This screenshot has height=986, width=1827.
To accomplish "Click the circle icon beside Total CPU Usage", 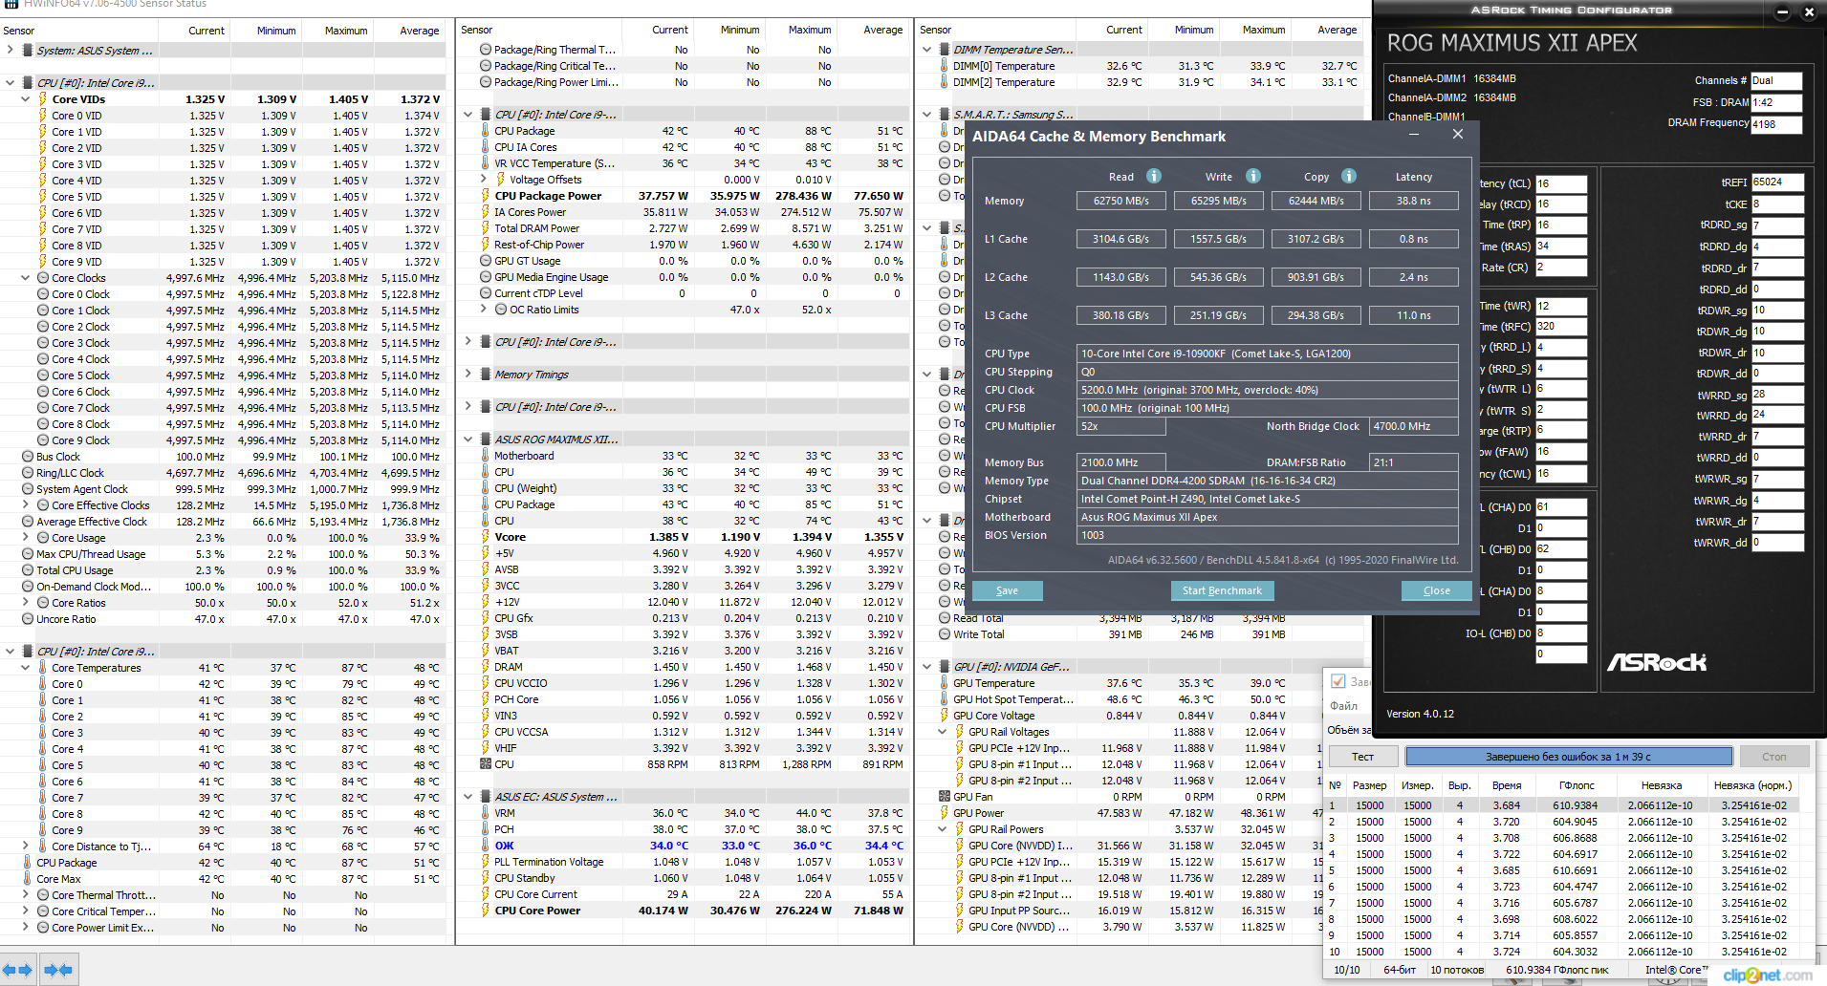I will tap(28, 570).
